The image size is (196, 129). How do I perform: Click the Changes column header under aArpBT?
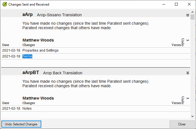pos(29,103)
